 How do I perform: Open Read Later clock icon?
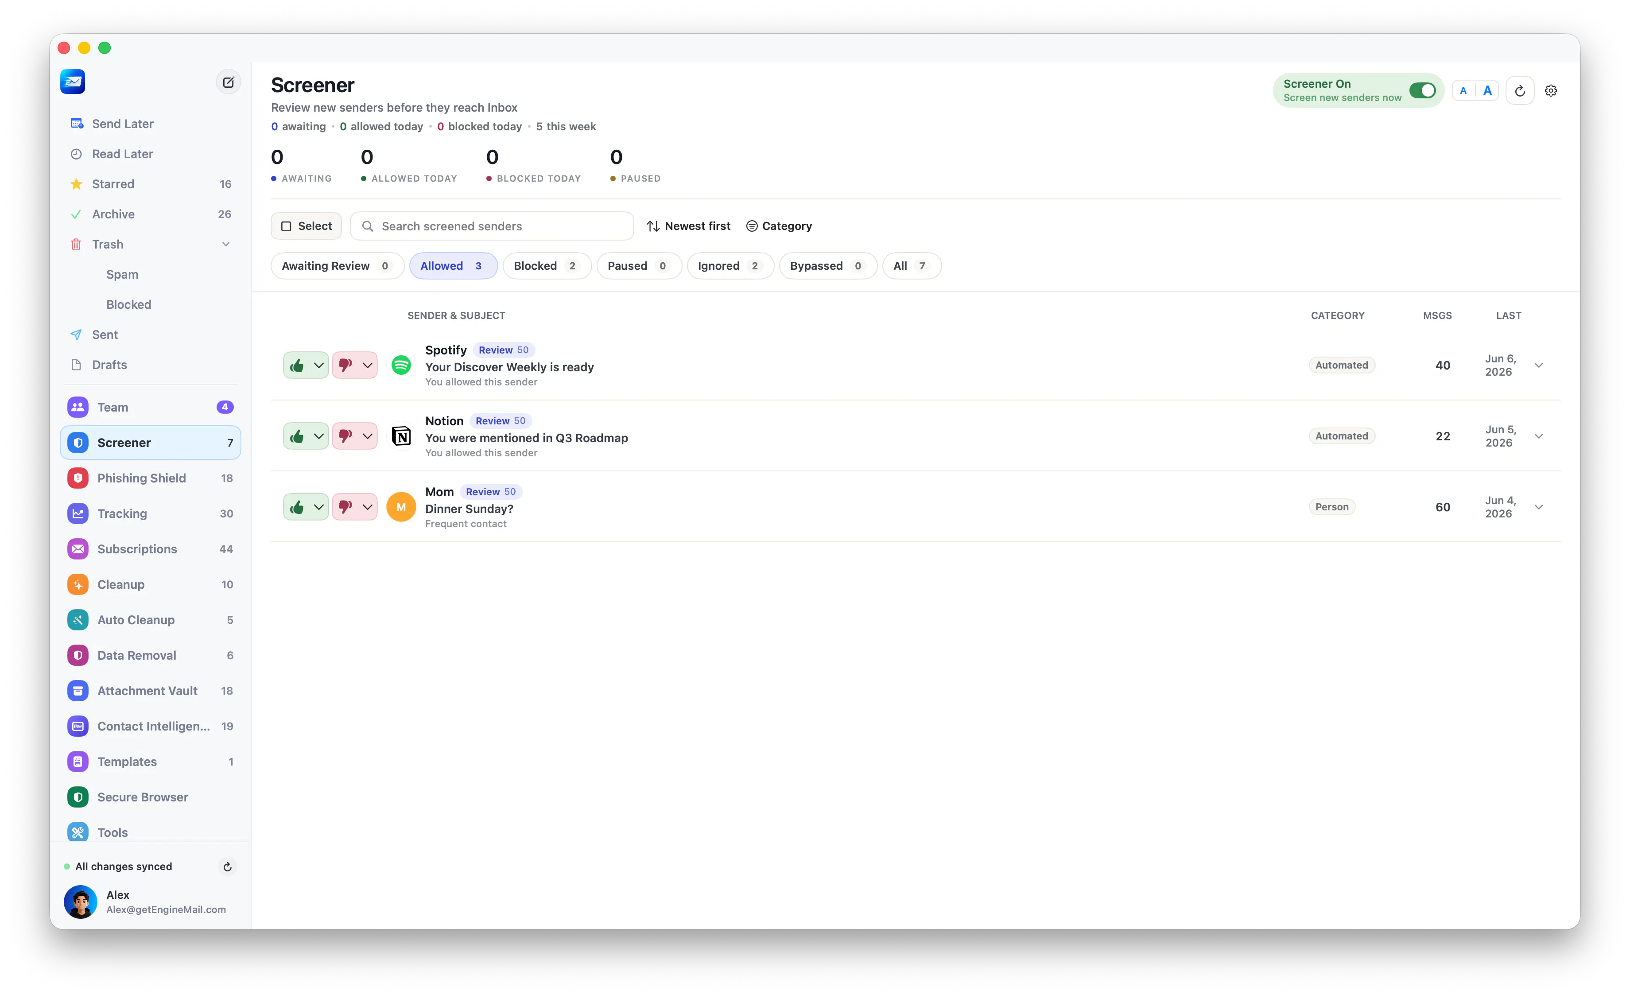[77, 153]
